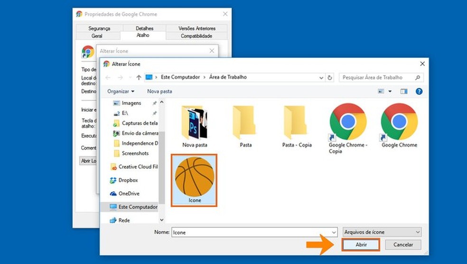Switch to Geral tab in Propriedades window
The width and height of the screenshot is (467, 264).
coord(97,36)
